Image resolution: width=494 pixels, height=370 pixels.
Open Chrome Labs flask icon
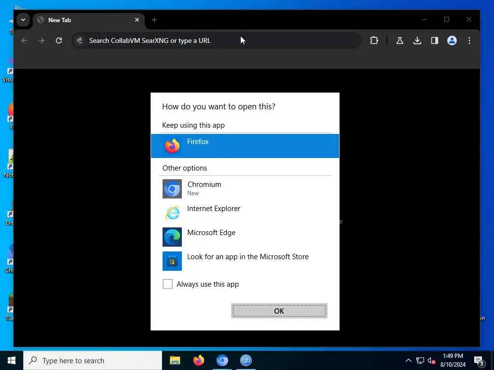[400, 40]
